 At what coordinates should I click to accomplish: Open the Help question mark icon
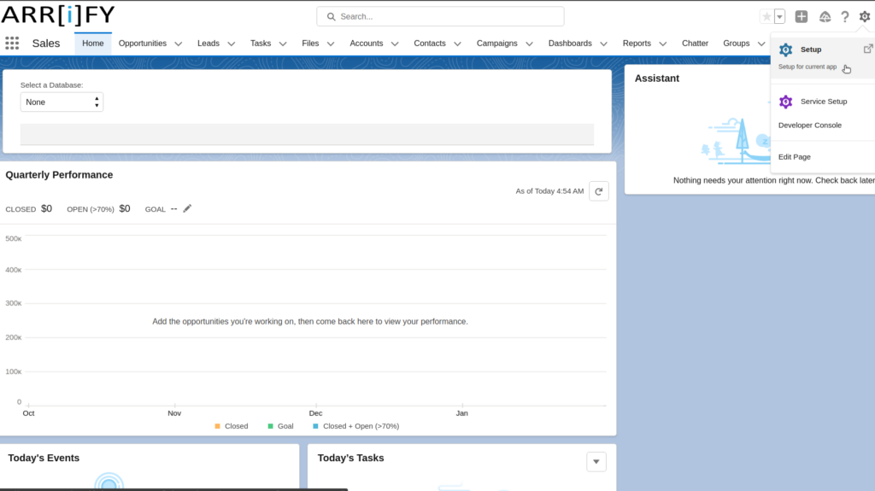click(845, 17)
